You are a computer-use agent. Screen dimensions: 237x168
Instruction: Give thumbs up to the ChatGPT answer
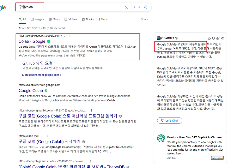click(209, 38)
